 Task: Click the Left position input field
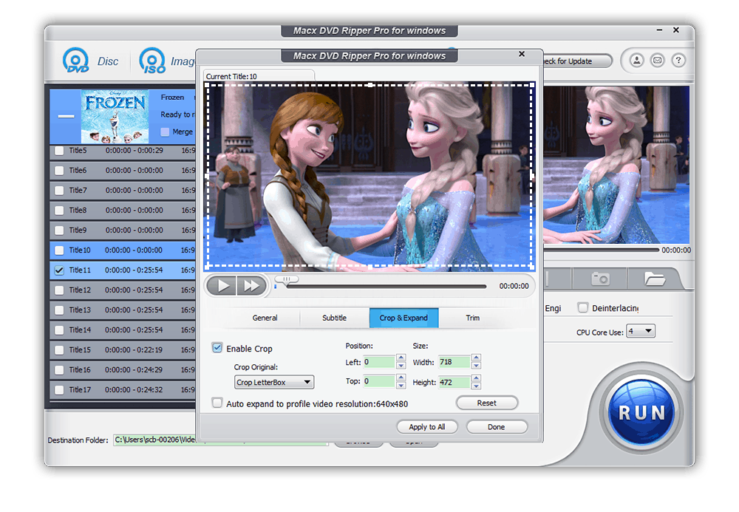(x=379, y=362)
